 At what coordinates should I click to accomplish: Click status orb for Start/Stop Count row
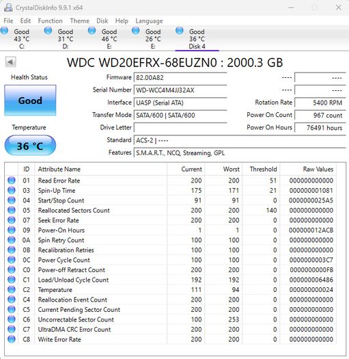12,200
